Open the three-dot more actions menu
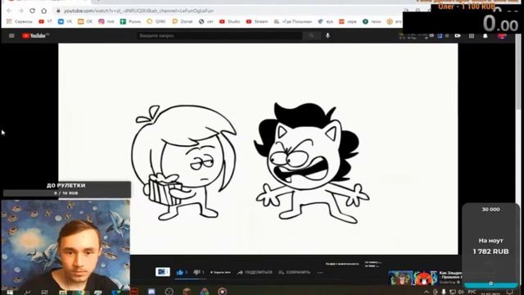 320,272
